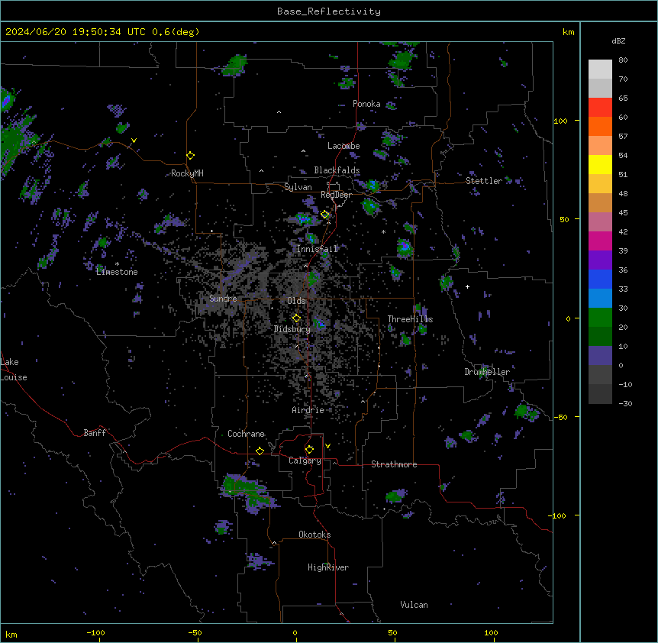Click the km unit label beside the timestamp bar
The width and height of the screenshot is (658, 643).
pos(568,32)
